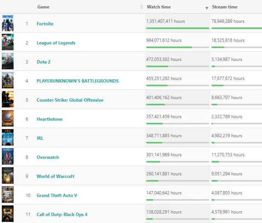Click the Game column sort arrows icon
This screenshot has height=223, width=262.
[x=141, y=7]
